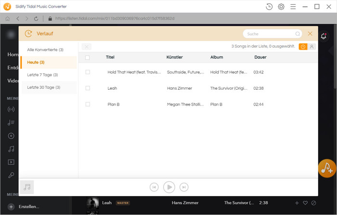337x215 pixels.
Task: Click album The Survivor (Origi...
Action: tap(229, 88)
